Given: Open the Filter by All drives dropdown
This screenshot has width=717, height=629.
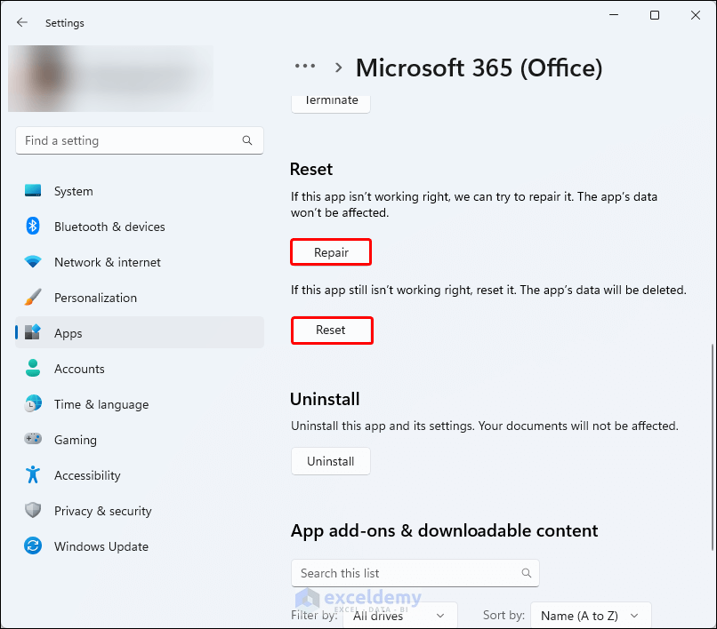Looking at the screenshot, I should pyautogui.click(x=399, y=616).
